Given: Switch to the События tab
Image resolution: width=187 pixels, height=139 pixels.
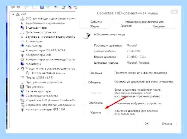Looking at the screenshot, I should [x=96, y=22].
